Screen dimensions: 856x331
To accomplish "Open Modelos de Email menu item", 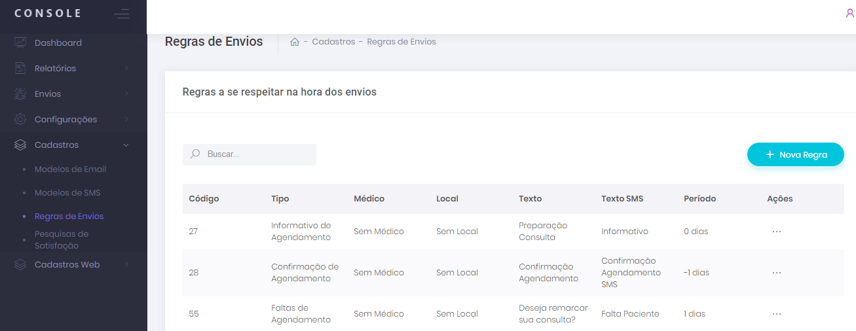I will 70,169.
